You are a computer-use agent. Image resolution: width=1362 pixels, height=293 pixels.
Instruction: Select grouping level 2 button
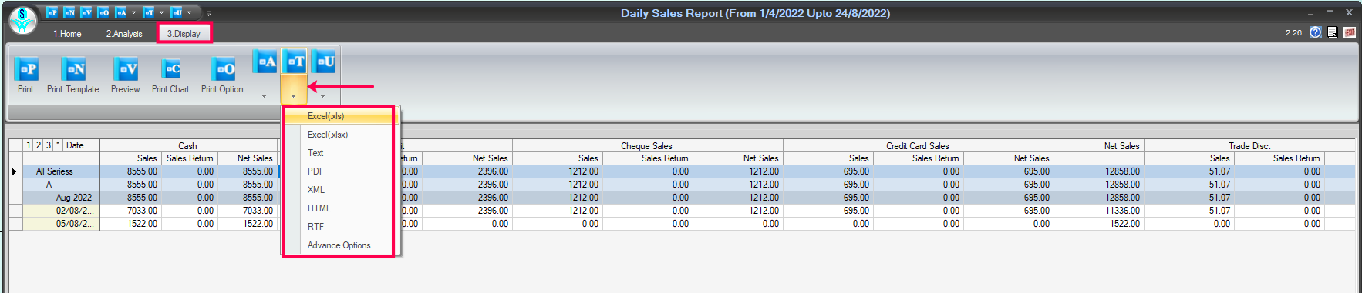click(x=38, y=145)
